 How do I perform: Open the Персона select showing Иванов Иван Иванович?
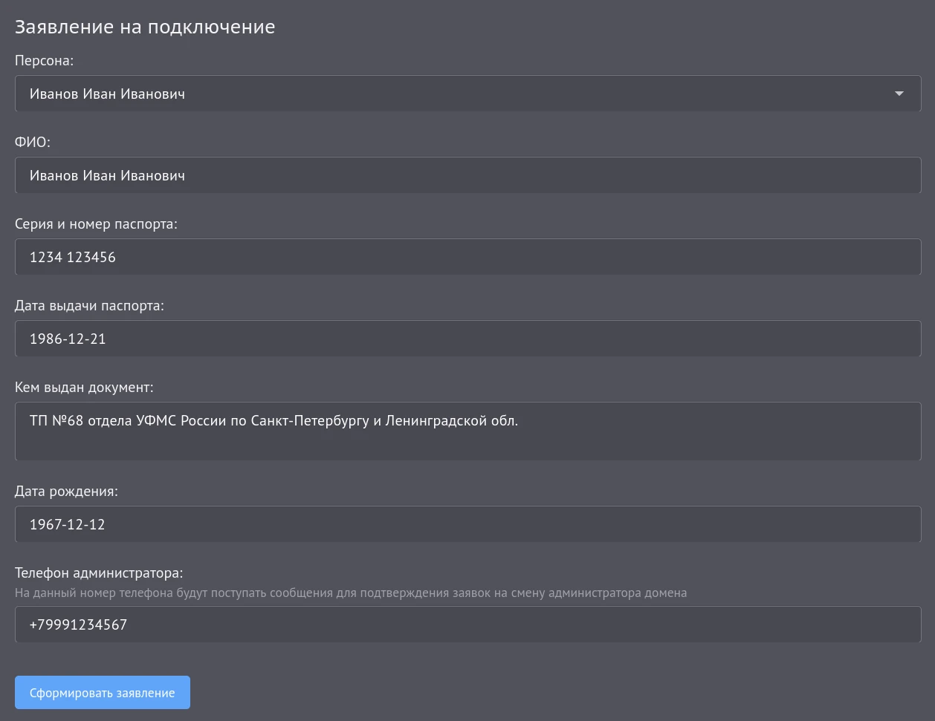tap(446, 94)
